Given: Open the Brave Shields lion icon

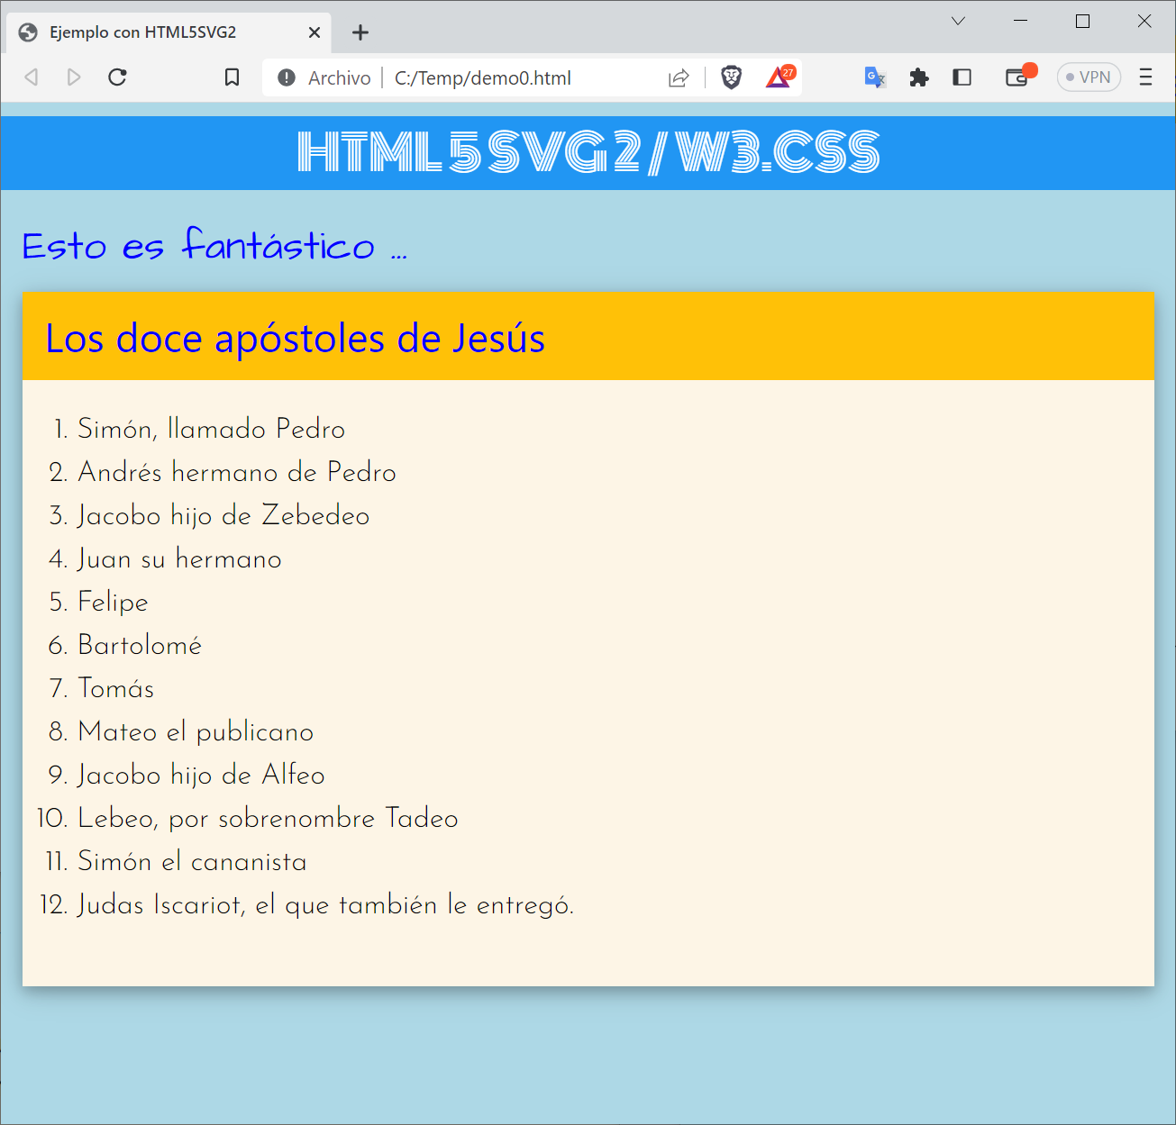Looking at the screenshot, I should tap(731, 77).
